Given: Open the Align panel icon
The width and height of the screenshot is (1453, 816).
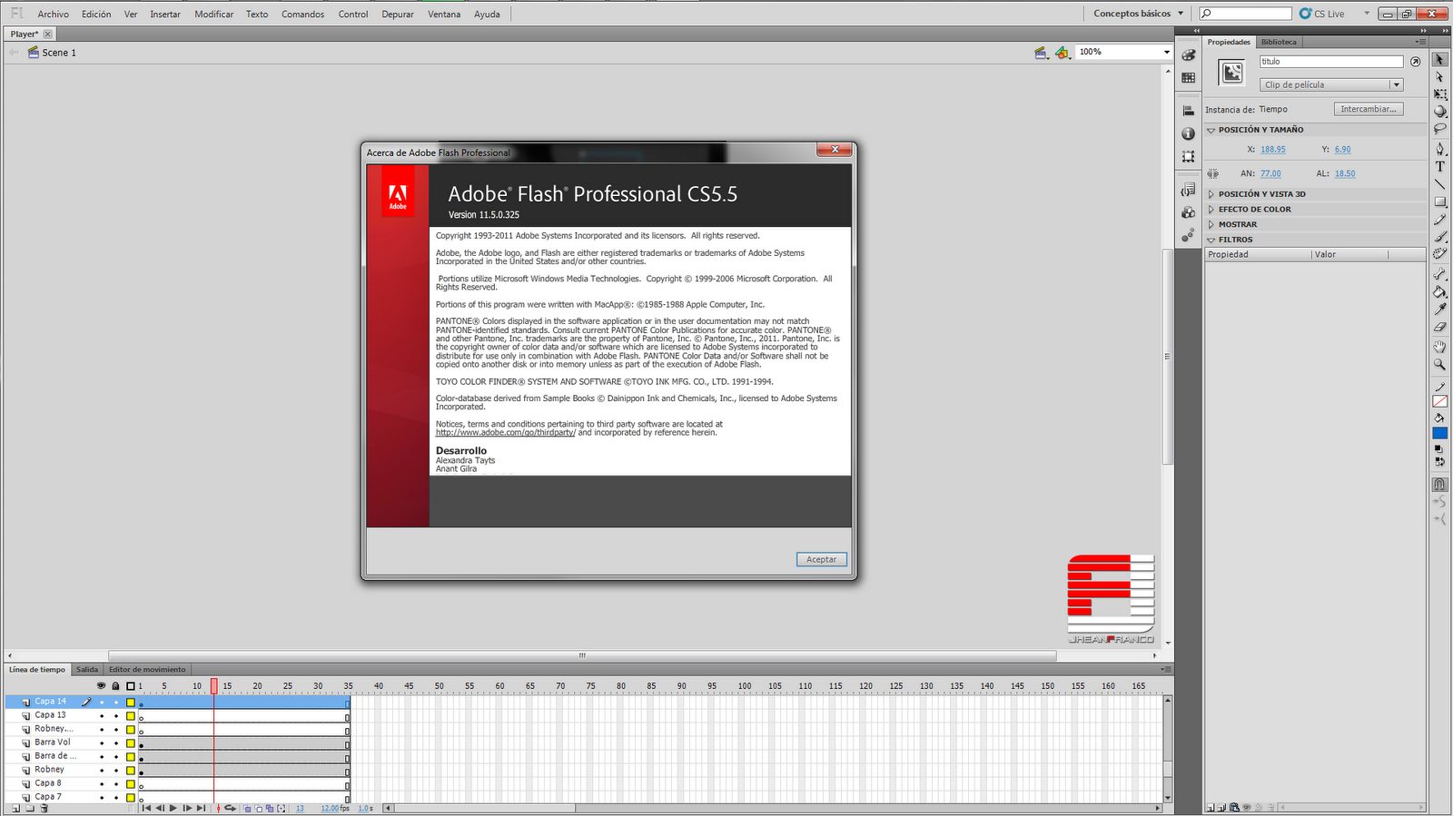Looking at the screenshot, I should (x=1188, y=111).
